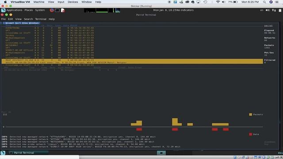Image resolution: width=283 pixels, height=159 pixels.
Task: Open the Kismet Windows menu
Action: (x=34, y=23)
